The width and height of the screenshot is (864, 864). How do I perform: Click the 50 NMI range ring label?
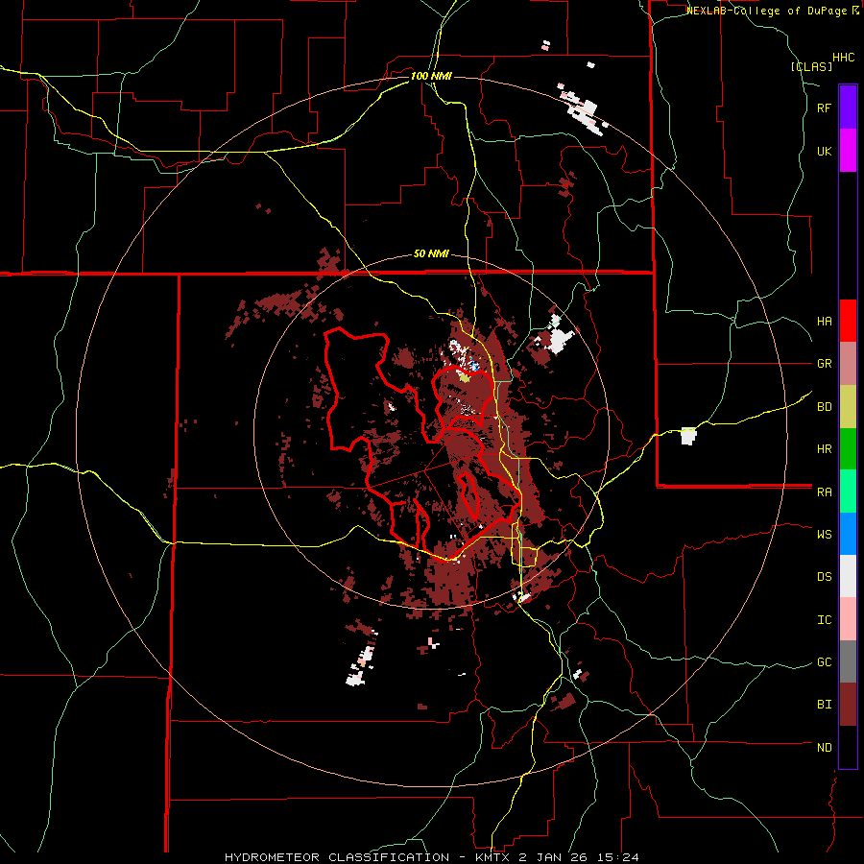tap(431, 254)
